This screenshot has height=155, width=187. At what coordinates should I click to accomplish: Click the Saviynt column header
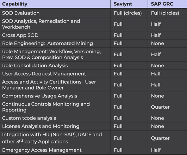129,4
